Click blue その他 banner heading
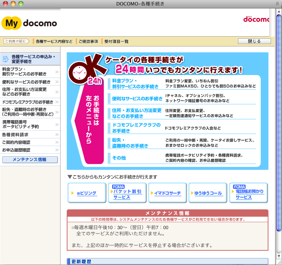 (119, 158)
